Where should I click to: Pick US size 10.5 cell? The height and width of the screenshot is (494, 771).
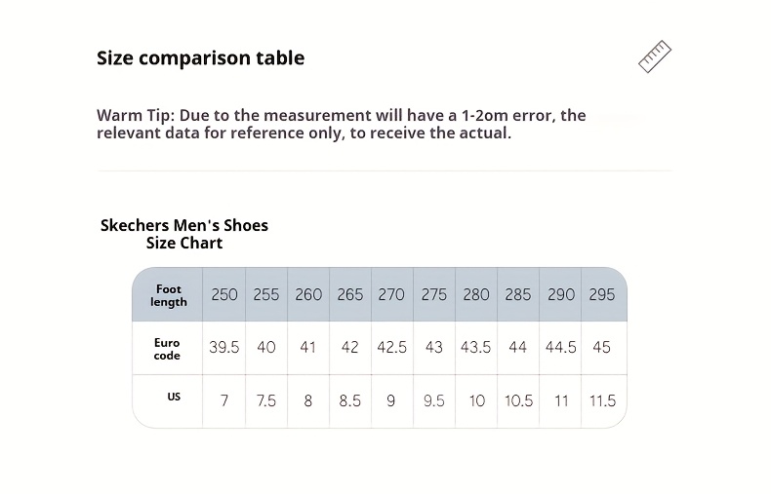click(x=518, y=400)
